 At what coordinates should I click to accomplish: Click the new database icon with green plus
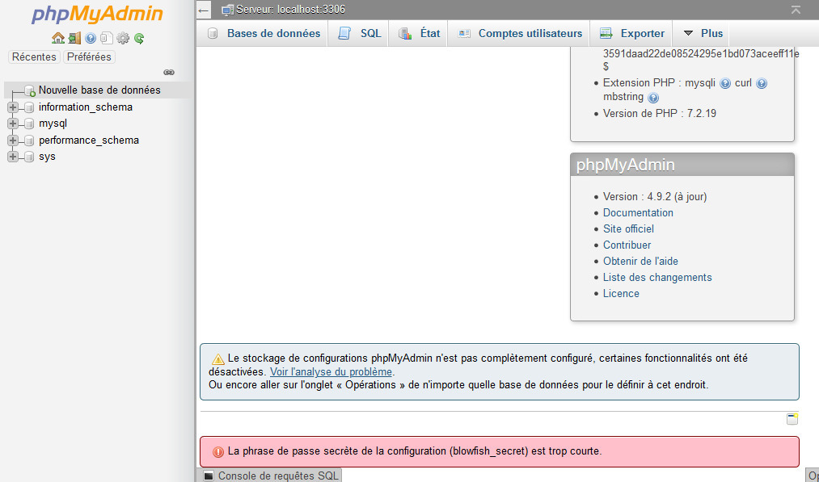tap(30, 90)
